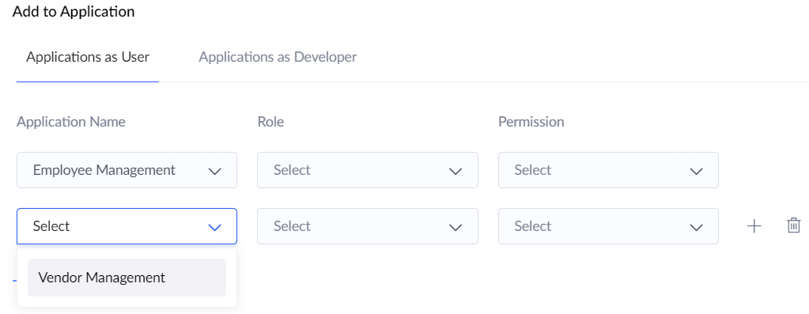The width and height of the screenshot is (809, 314).
Task: Delete the second row with the trash icon
Action: click(793, 225)
